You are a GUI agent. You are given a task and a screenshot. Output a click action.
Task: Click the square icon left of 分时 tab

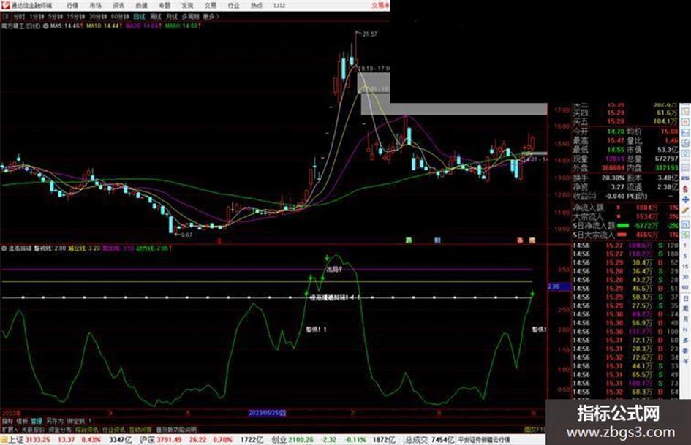6,16
